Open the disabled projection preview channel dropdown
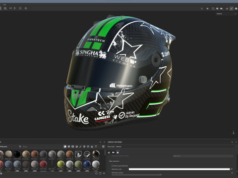The image size is (238, 178). (x=203, y=156)
